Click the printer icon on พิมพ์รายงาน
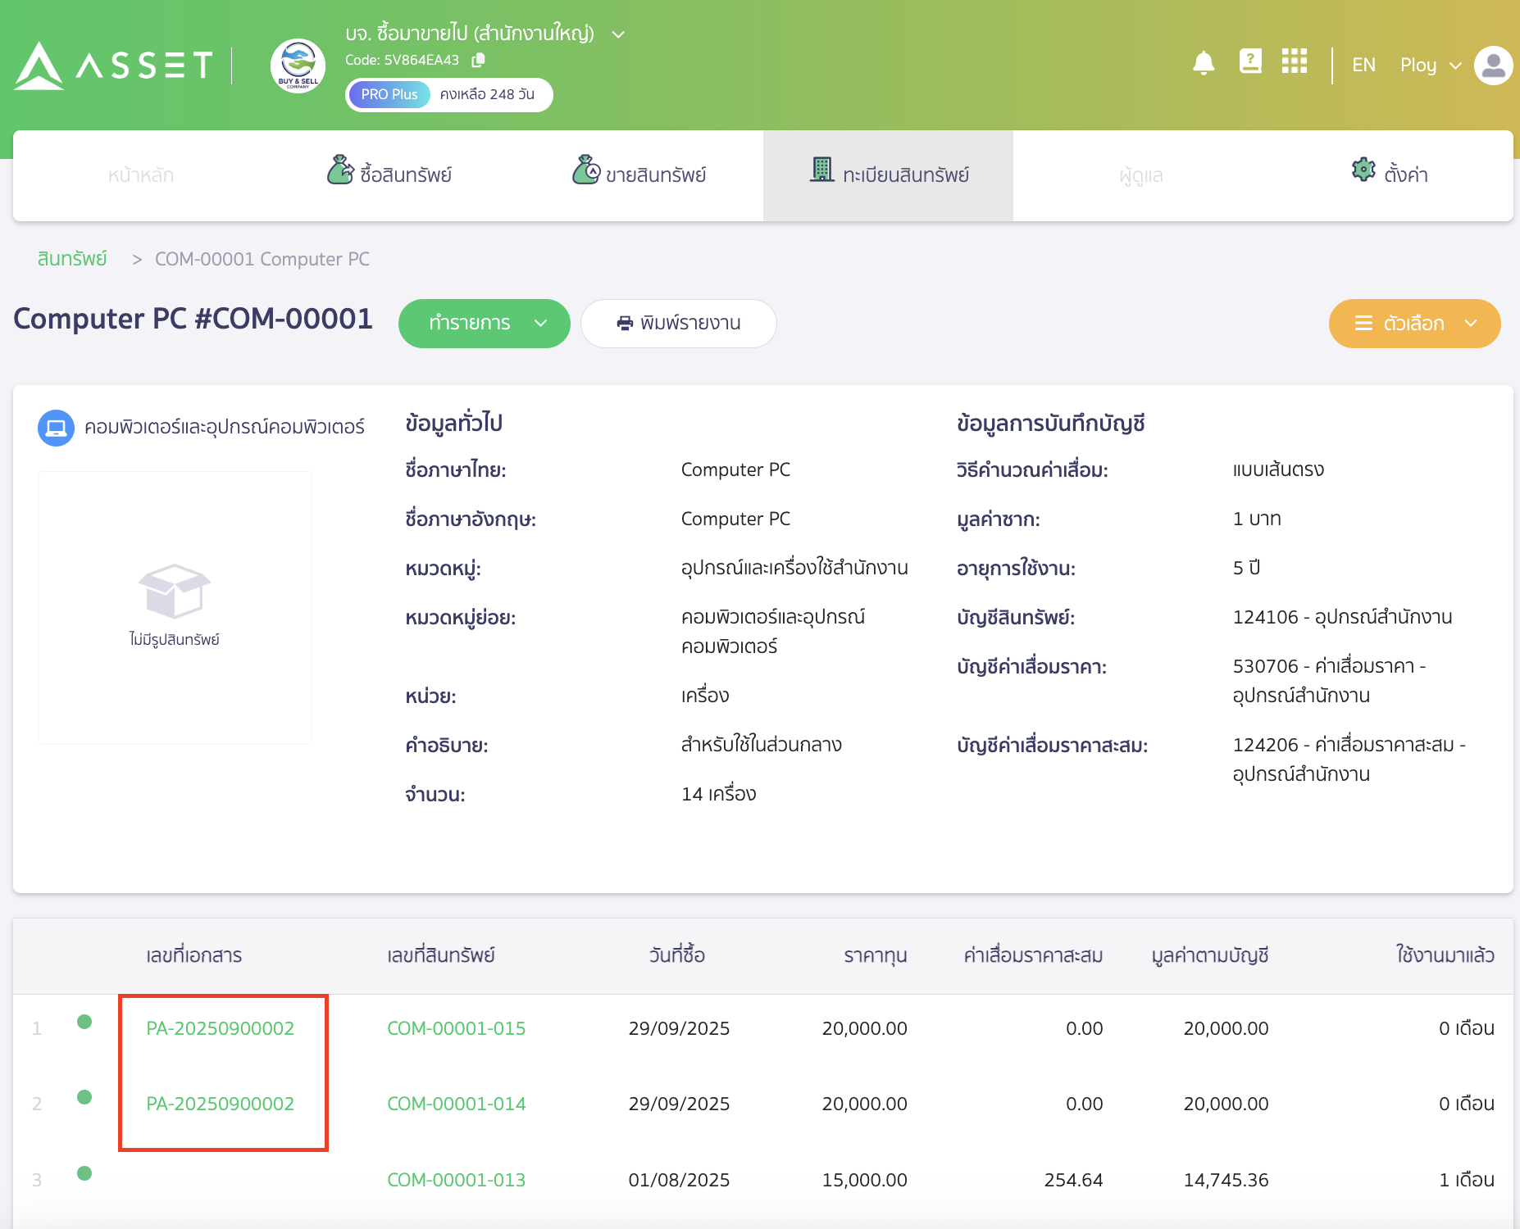The width and height of the screenshot is (1520, 1229). (623, 324)
